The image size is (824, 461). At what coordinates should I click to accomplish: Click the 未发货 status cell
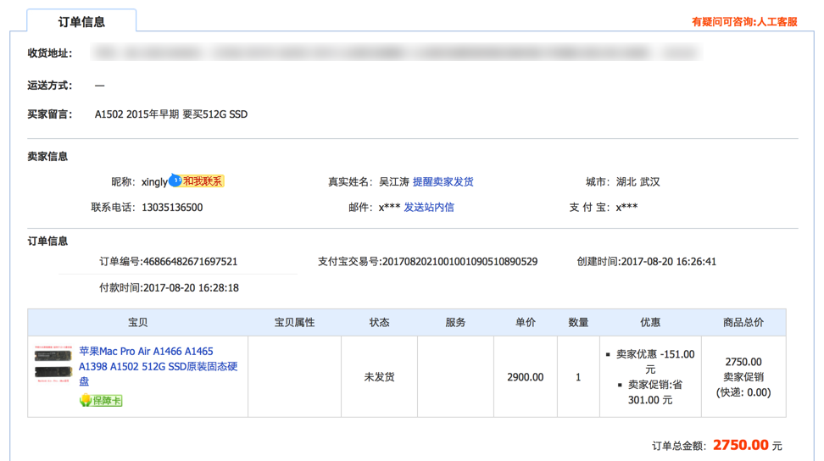379,376
